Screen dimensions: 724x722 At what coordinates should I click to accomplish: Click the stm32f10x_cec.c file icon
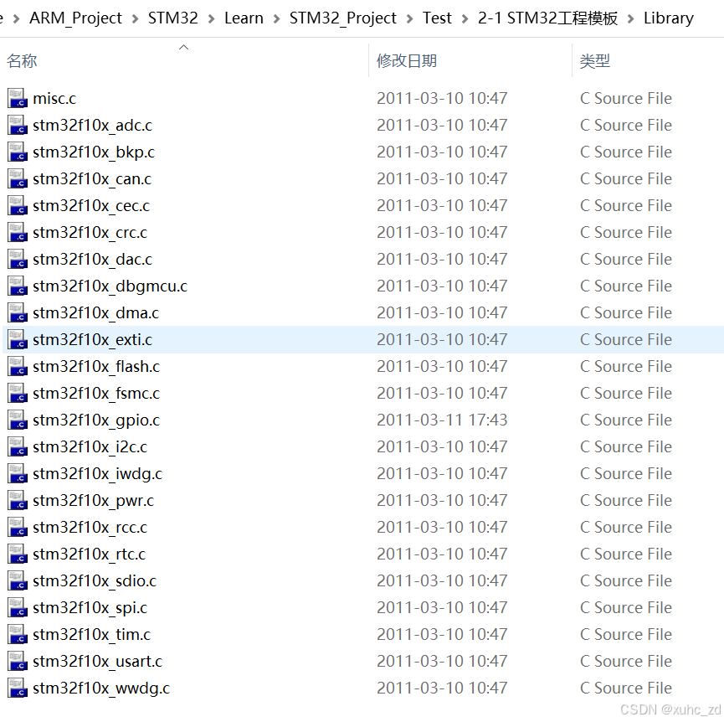pos(18,205)
